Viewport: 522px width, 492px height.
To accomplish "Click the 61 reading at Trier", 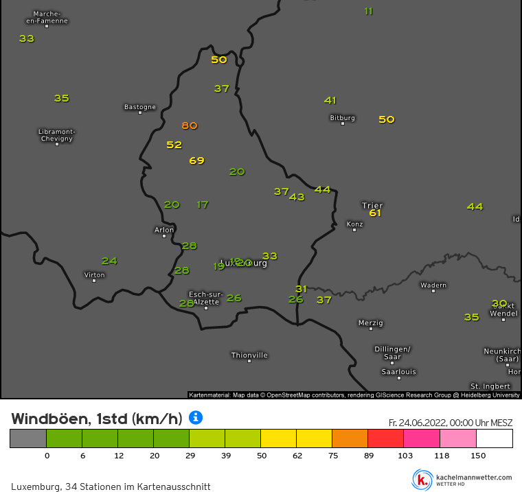I will (375, 213).
